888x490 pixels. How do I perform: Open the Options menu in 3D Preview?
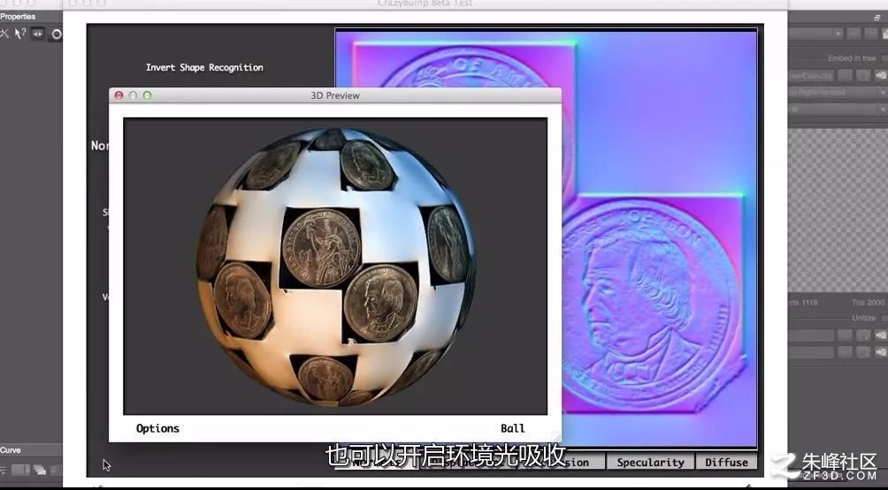[157, 428]
